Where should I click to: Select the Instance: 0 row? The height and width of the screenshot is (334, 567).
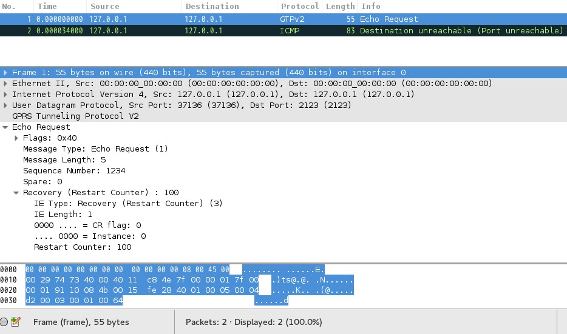coord(90,236)
